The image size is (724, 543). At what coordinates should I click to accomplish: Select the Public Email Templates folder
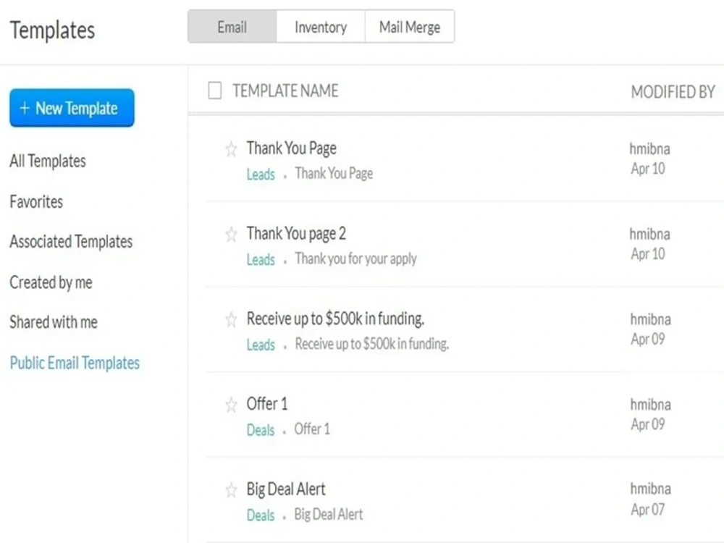(x=75, y=363)
